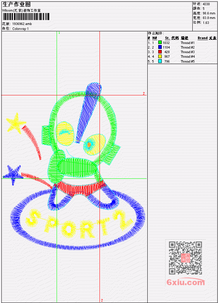This screenshot has height=303, width=218.
Task: Click stop sequence row number '1. 1'
Action: (151, 43)
